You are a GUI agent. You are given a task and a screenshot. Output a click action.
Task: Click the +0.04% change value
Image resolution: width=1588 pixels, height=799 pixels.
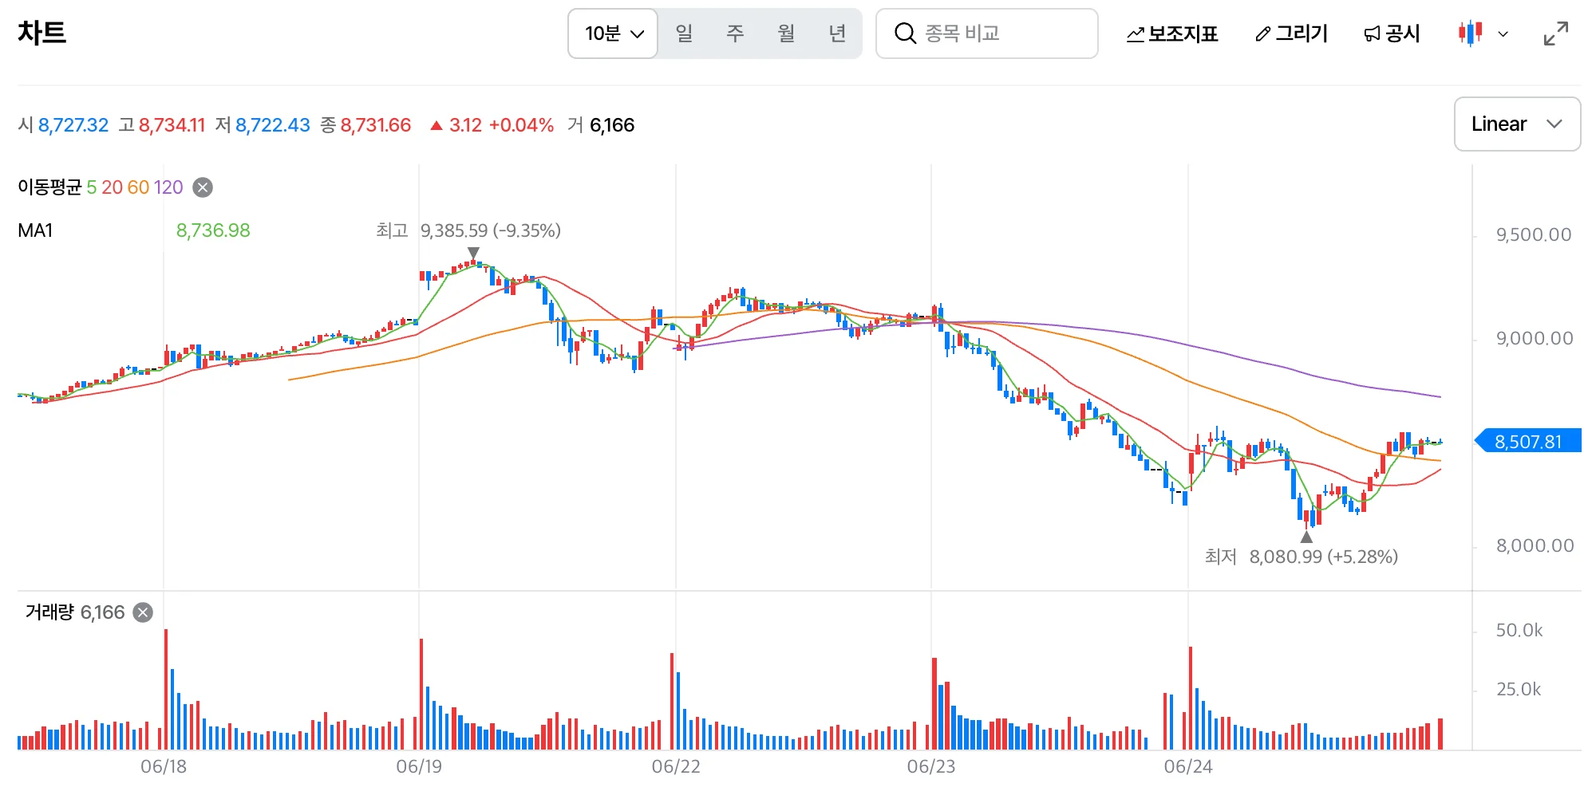(521, 125)
